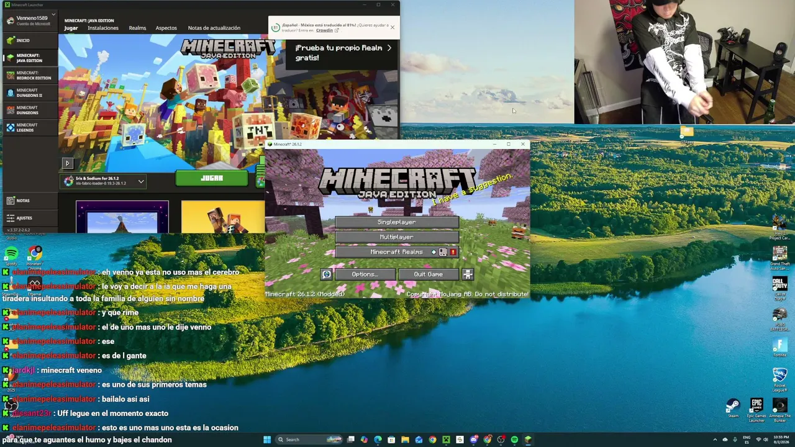Viewport: 795px width, 447px height.
Task: Click Multiplayer in the Minecraft game window
Action: pos(397,237)
